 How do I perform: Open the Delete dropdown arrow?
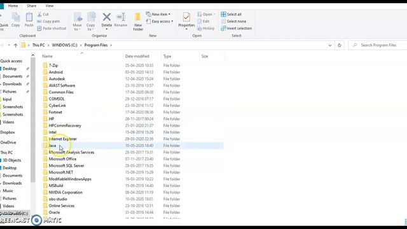106,29
